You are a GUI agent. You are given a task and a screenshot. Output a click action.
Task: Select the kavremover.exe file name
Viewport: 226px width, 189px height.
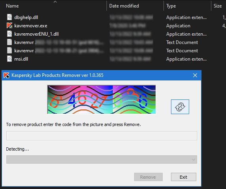(31, 26)
